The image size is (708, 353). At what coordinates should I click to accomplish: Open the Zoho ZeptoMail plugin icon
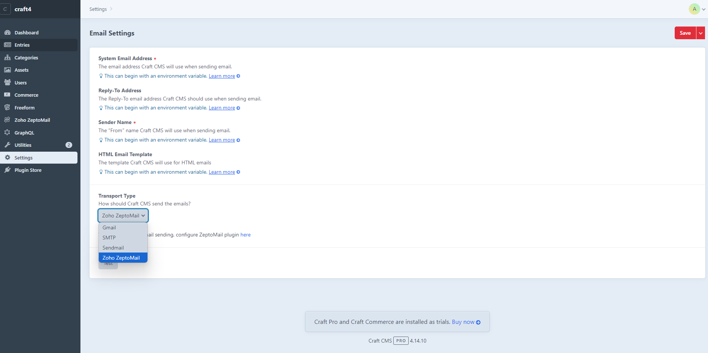pos(7,120)
